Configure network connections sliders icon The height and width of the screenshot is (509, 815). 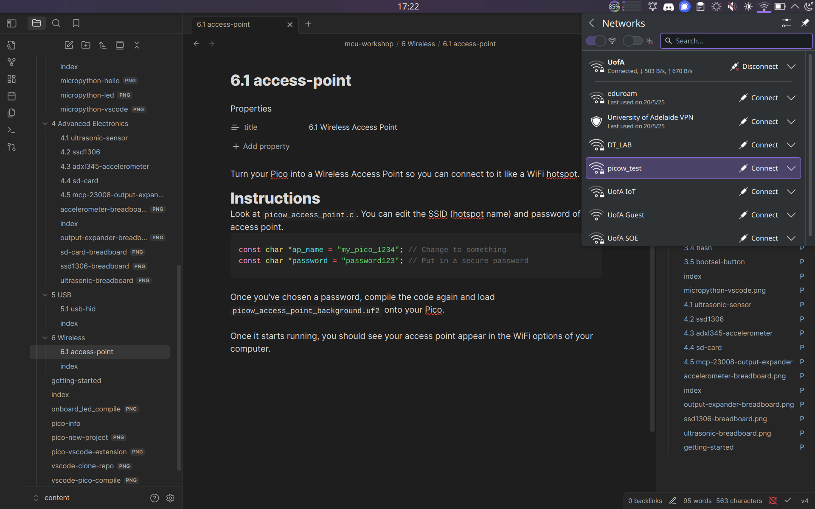(x=786, y=23)
